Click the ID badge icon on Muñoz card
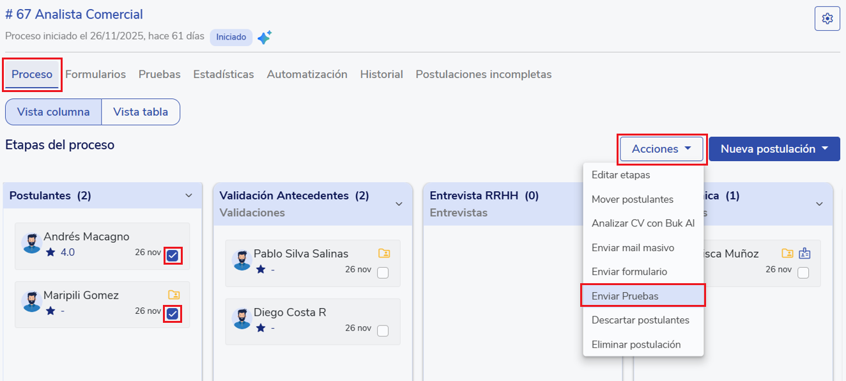 pos(804,253)
